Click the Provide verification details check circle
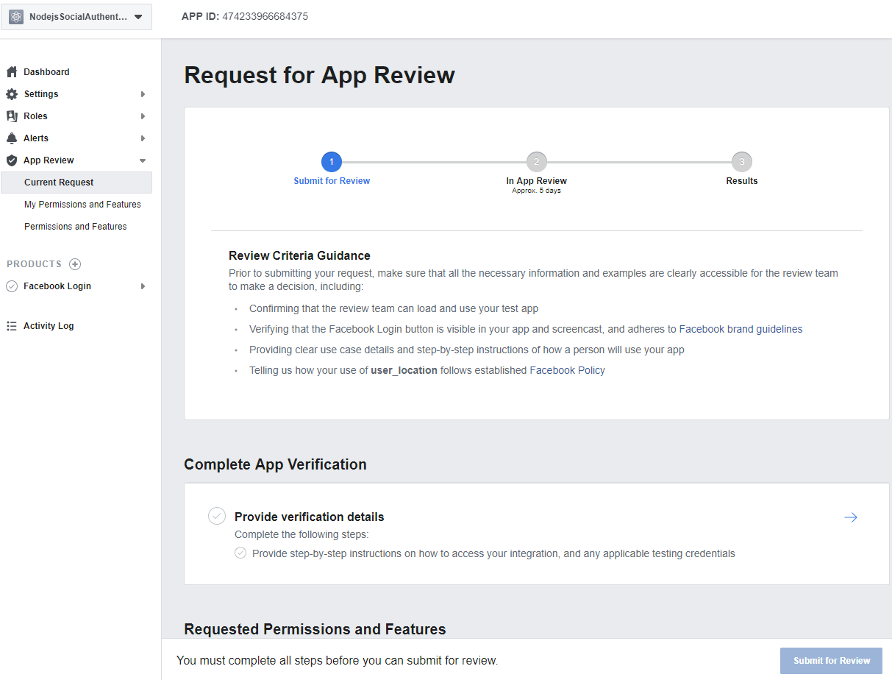892x680 pixels. coord(217,516)
